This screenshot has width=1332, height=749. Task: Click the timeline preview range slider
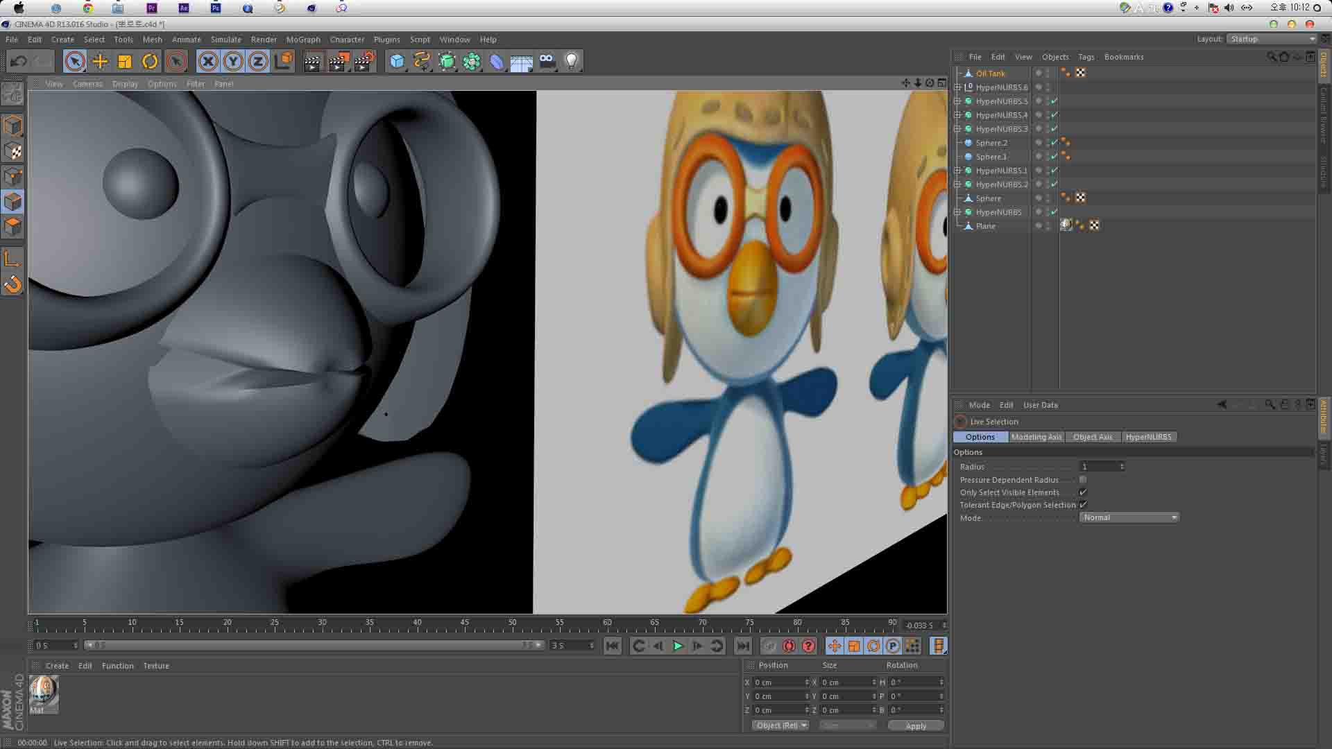(x=314, y=646)
